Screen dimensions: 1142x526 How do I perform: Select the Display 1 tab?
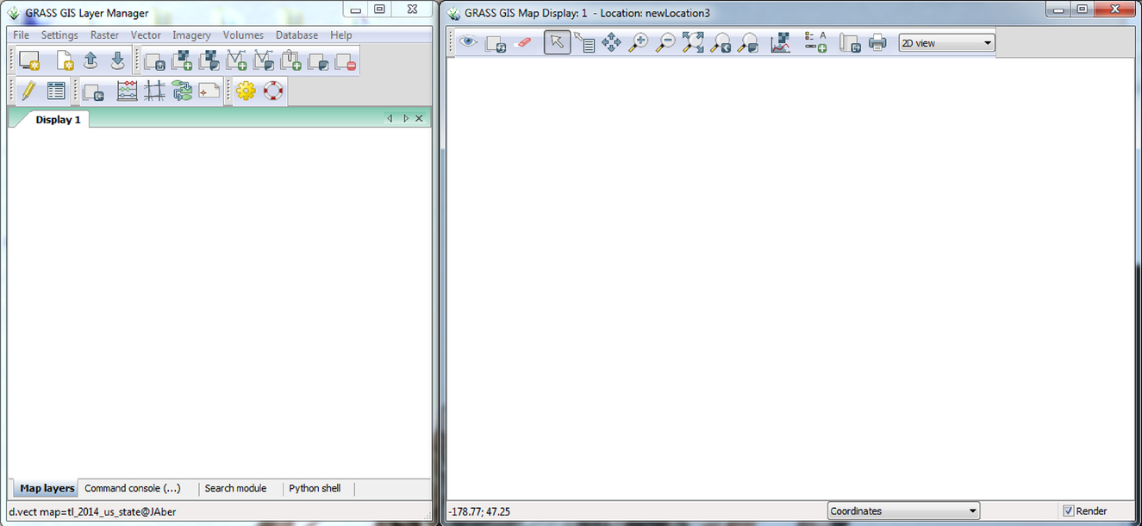58,120
